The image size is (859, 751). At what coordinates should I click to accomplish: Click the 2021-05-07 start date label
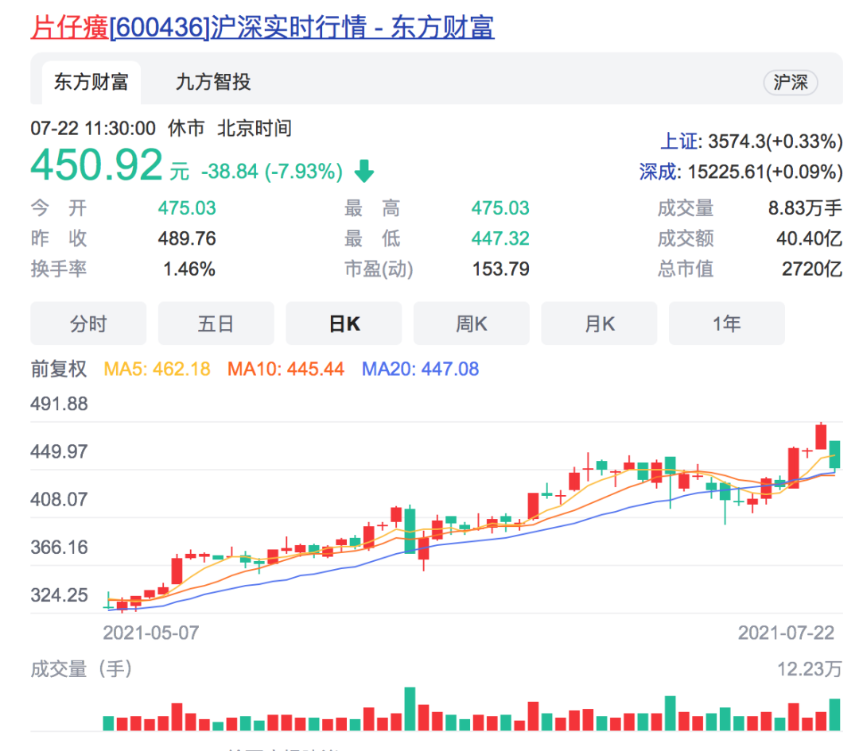pos(151,633)
